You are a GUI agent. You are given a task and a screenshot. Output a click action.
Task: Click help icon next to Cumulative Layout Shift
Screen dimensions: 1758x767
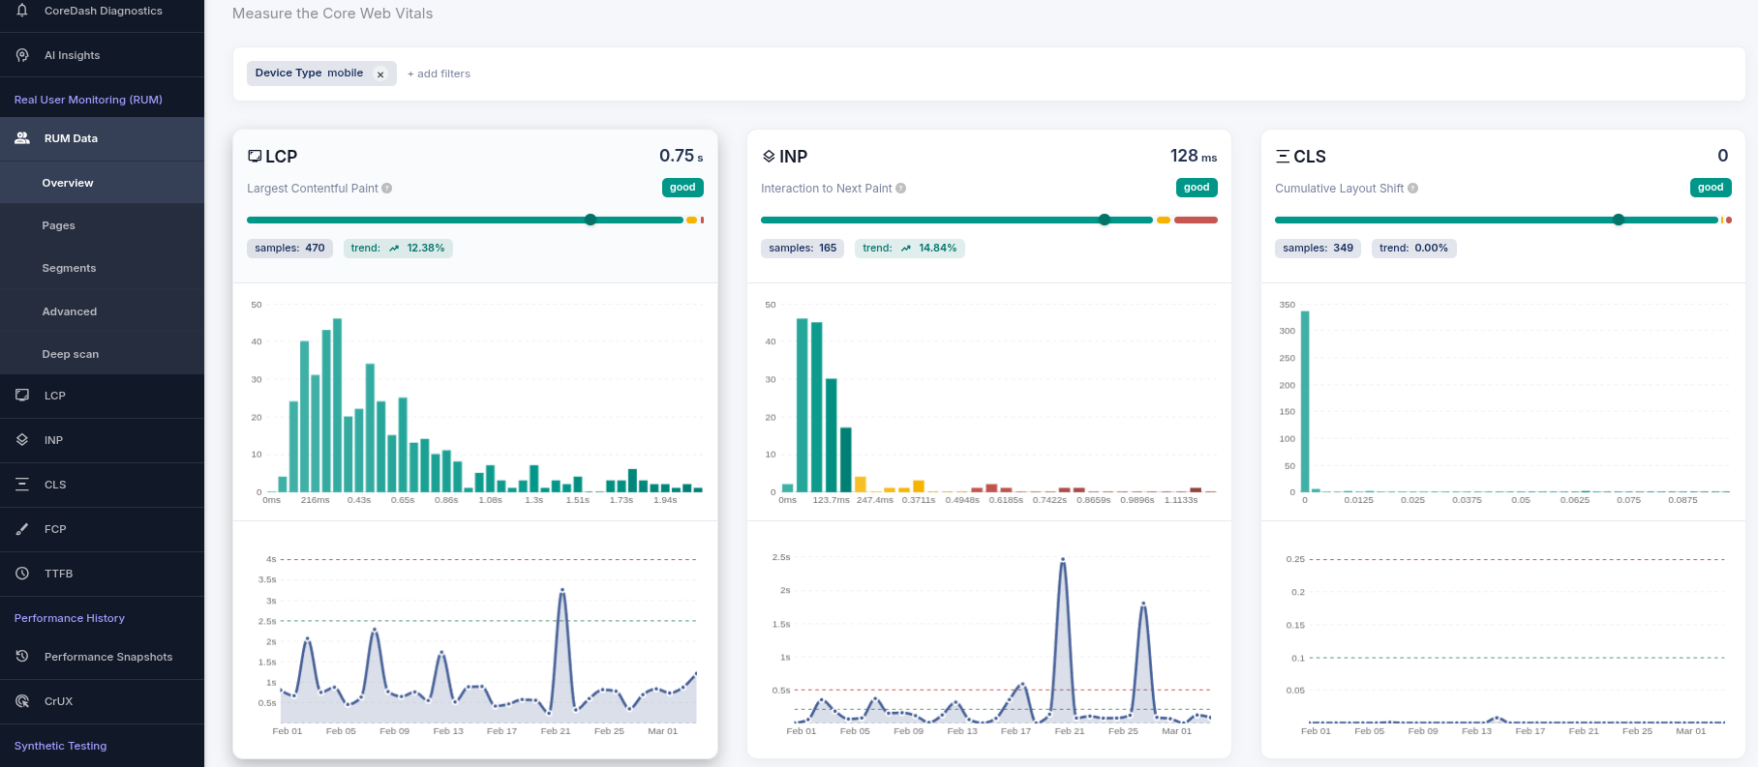(x=1413, y=189)
